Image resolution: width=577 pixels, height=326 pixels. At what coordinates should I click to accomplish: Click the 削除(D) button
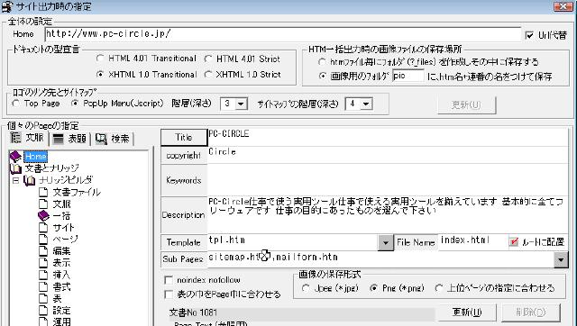click(x=531, y=312)
